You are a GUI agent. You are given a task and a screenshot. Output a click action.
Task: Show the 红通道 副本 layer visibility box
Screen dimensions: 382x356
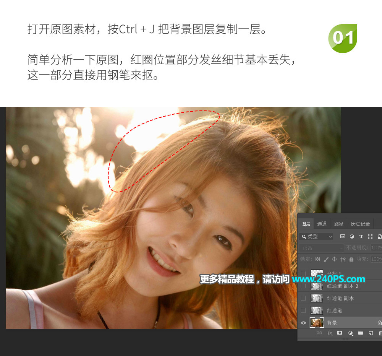[303, 298]
